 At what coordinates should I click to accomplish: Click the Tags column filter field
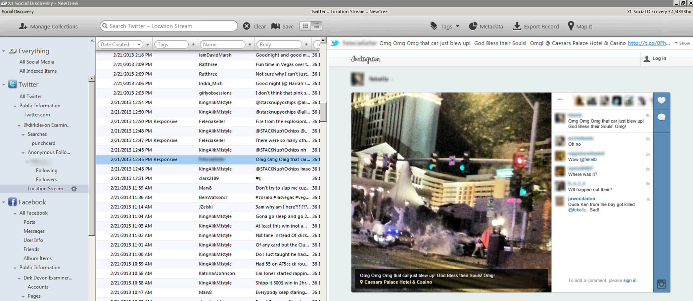click(171, 44)
